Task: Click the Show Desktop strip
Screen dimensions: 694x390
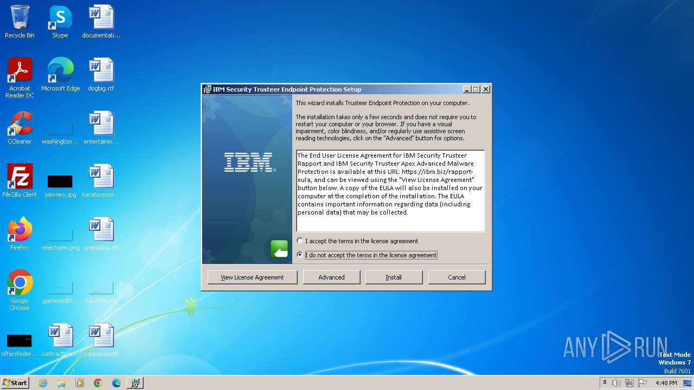Action: click(689, 383)
